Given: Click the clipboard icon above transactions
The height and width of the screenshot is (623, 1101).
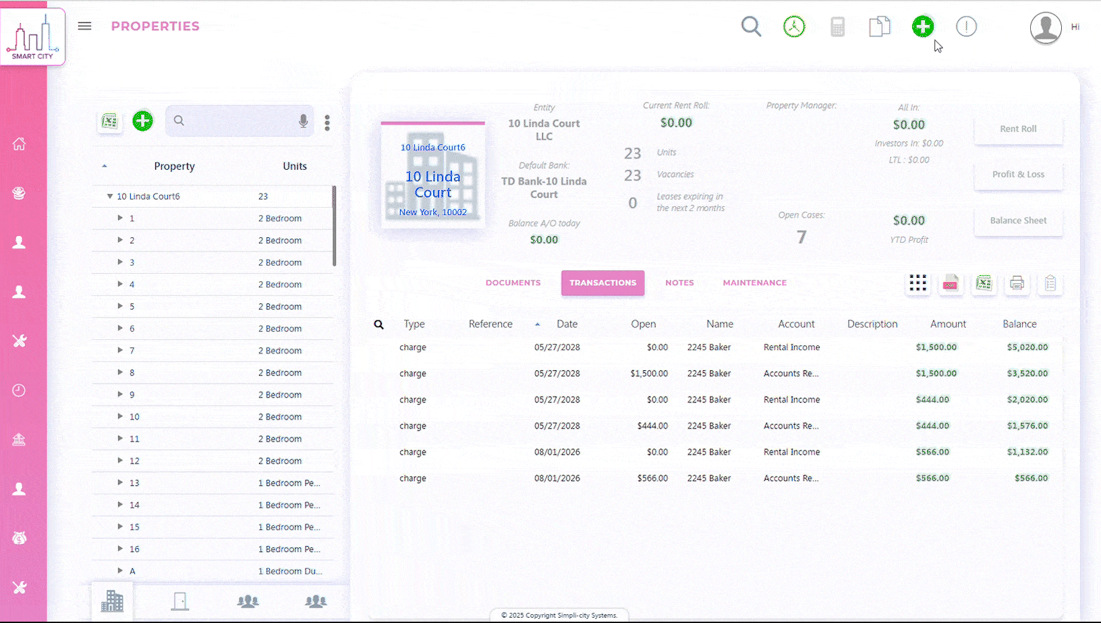Looking at the screenshot, I should [1050, 283].
